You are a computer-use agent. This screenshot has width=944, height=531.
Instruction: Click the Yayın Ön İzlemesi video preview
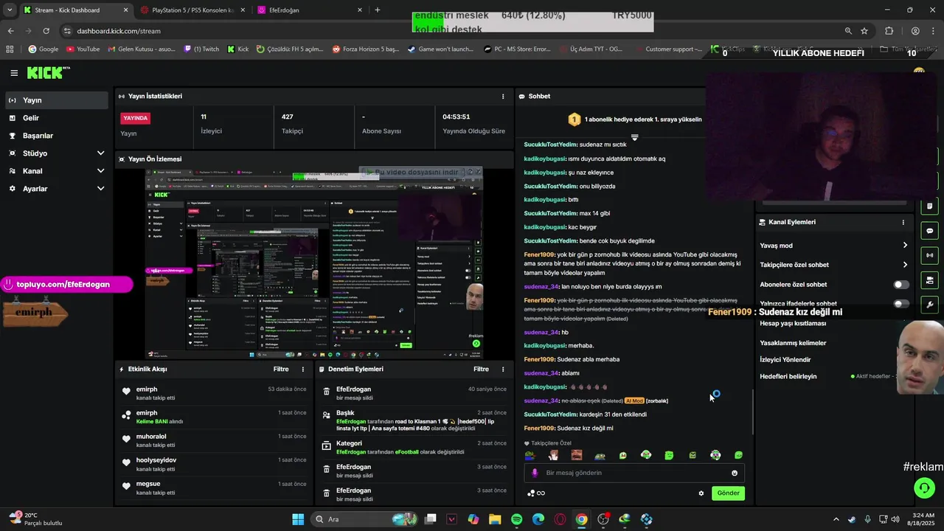[x=314, y=263]
